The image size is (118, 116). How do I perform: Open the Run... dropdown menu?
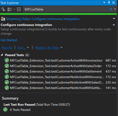[x=28, y=48]
